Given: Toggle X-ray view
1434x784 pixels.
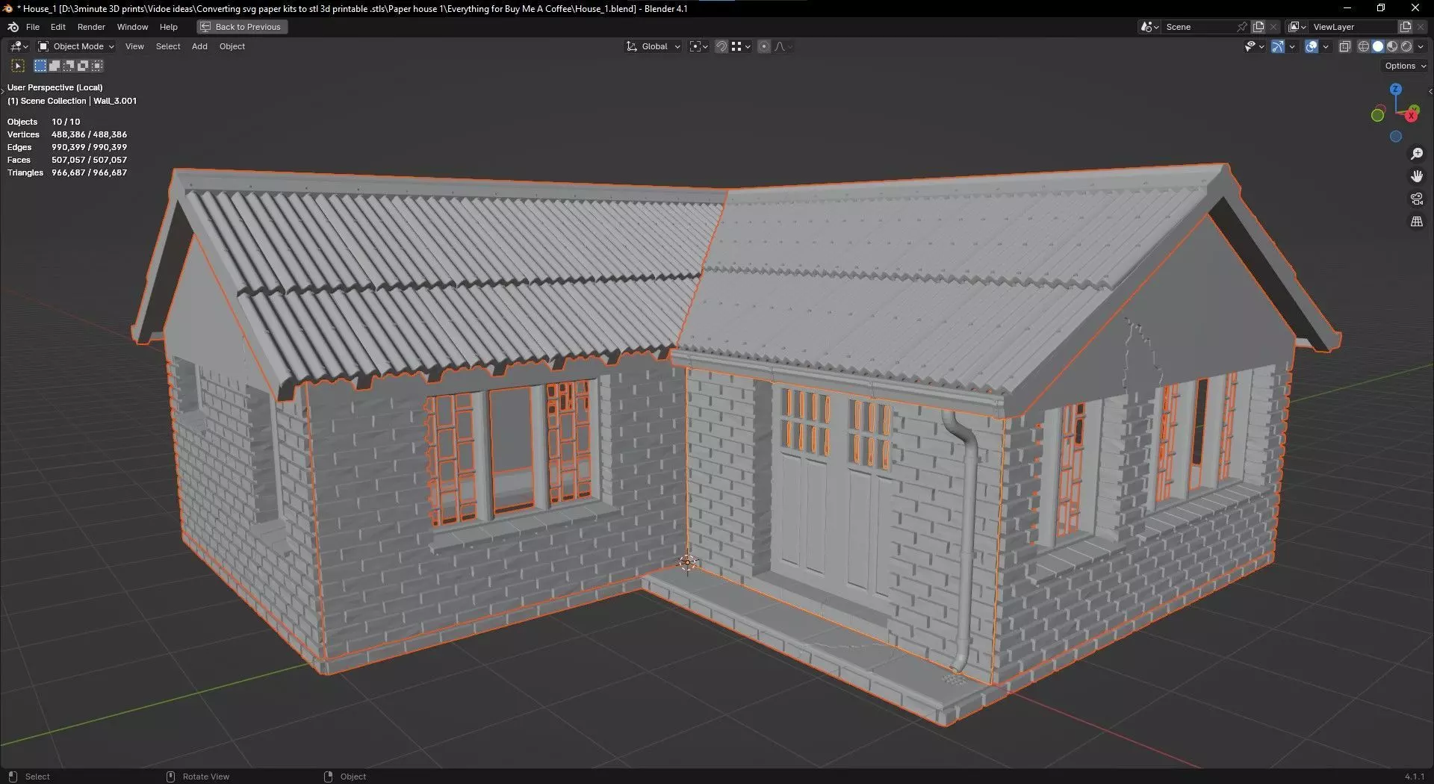Looking at the screenshot, I should 1344,46.
